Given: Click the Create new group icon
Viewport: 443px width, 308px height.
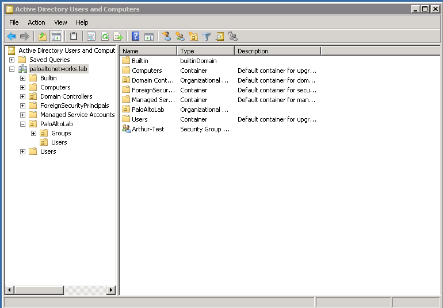Looking at the screenshot, I should pos(180,37).
